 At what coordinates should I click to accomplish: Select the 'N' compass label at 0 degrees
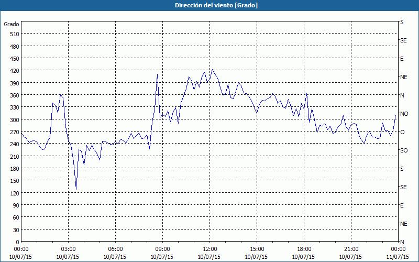(402, 242)
